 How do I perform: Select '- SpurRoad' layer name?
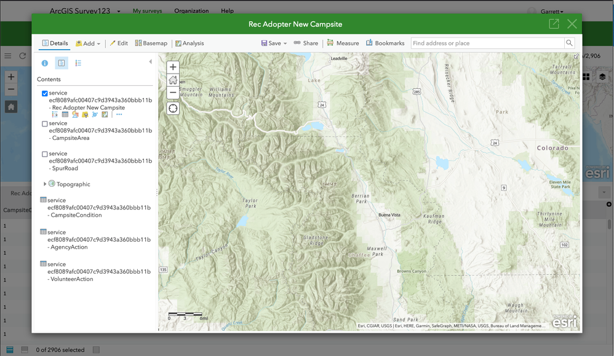(x=63, y=168)
